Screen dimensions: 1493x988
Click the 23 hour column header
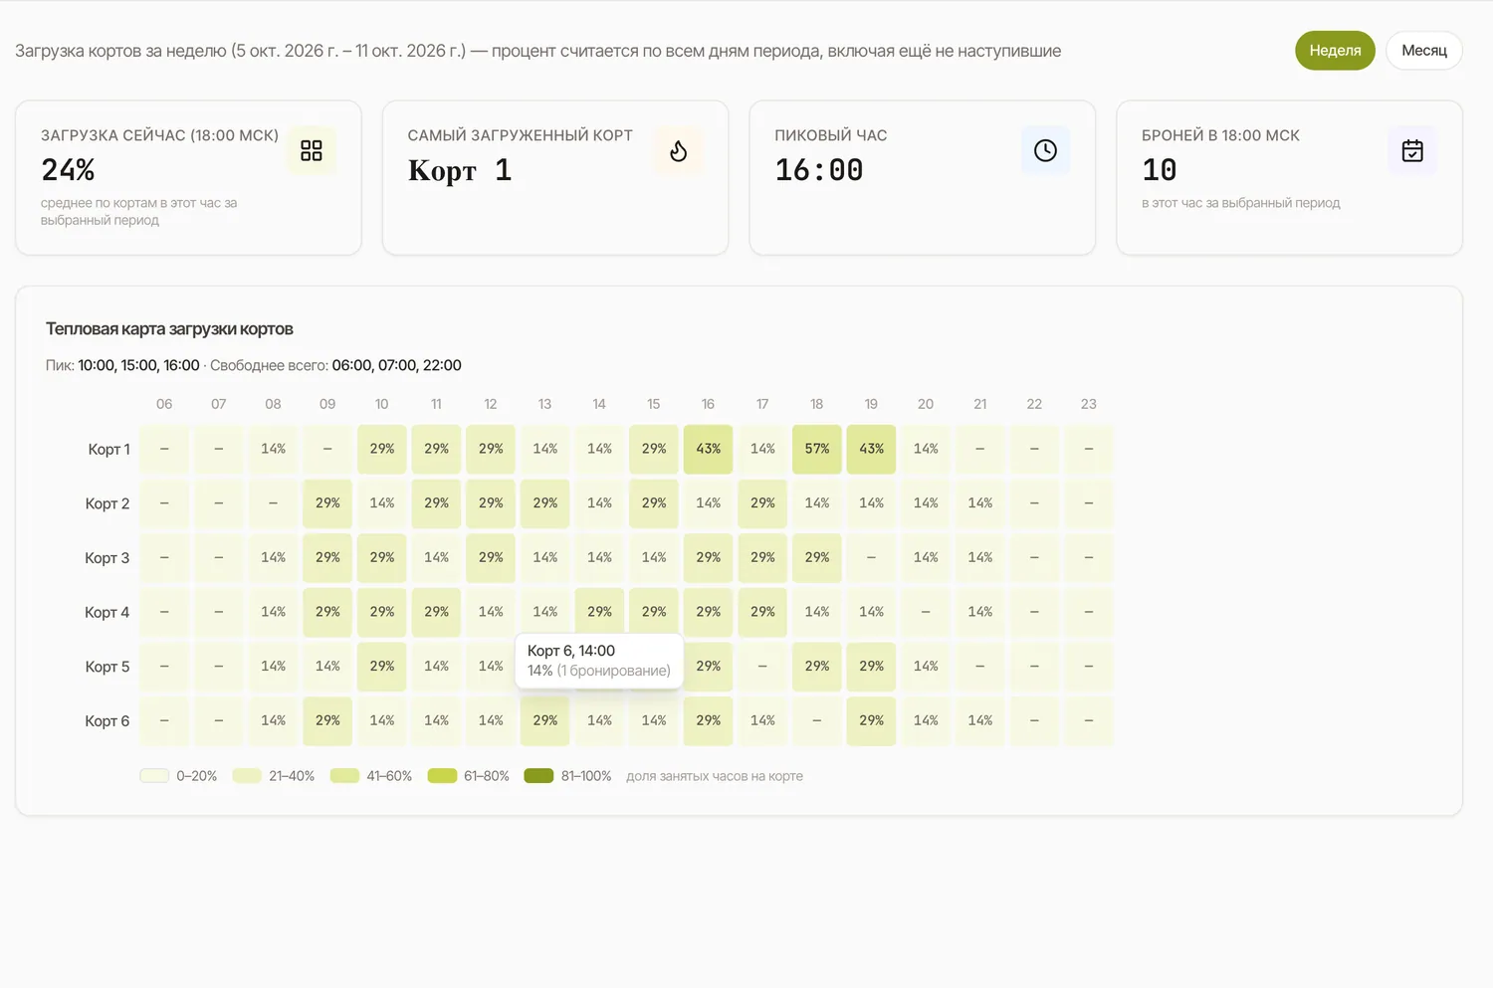point(1089,404)
